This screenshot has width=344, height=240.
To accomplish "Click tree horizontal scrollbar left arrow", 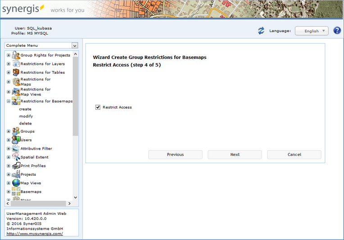I will (8, 204).
